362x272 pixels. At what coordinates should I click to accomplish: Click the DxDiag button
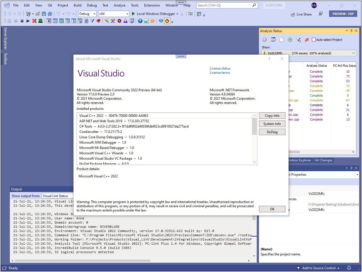272,132
